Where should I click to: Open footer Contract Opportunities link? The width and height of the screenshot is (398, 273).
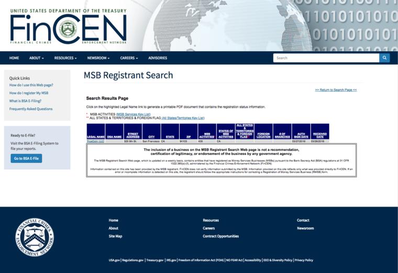tap(221, 236)
